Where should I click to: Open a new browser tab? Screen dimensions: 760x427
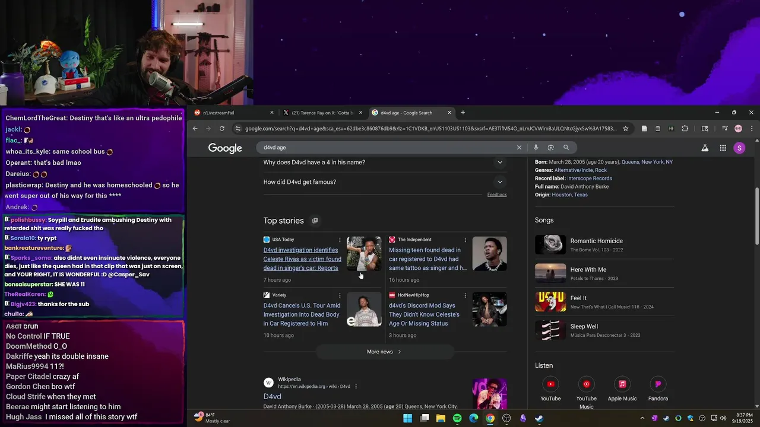pyautogui.click(x=463, y=113)
